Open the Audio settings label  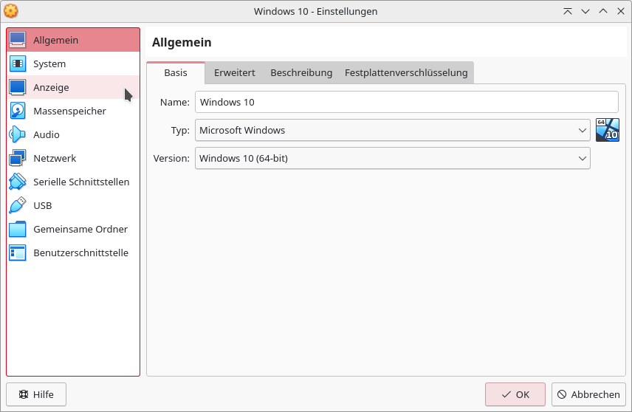[x=47, y=134]
